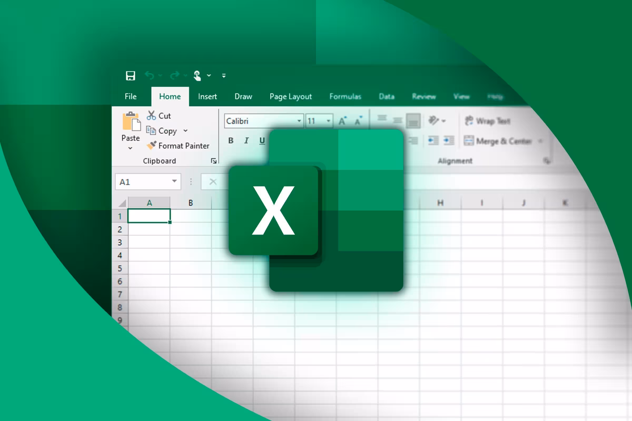Select cell B1 via column B header
Screen dimensions: 632x421
(x=190, y=203)
